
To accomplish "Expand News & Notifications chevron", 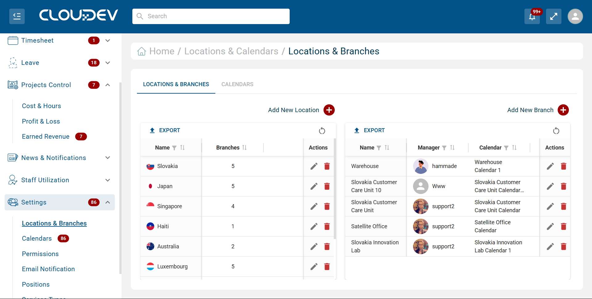I will pyautogui.click(x=108, y=158).
